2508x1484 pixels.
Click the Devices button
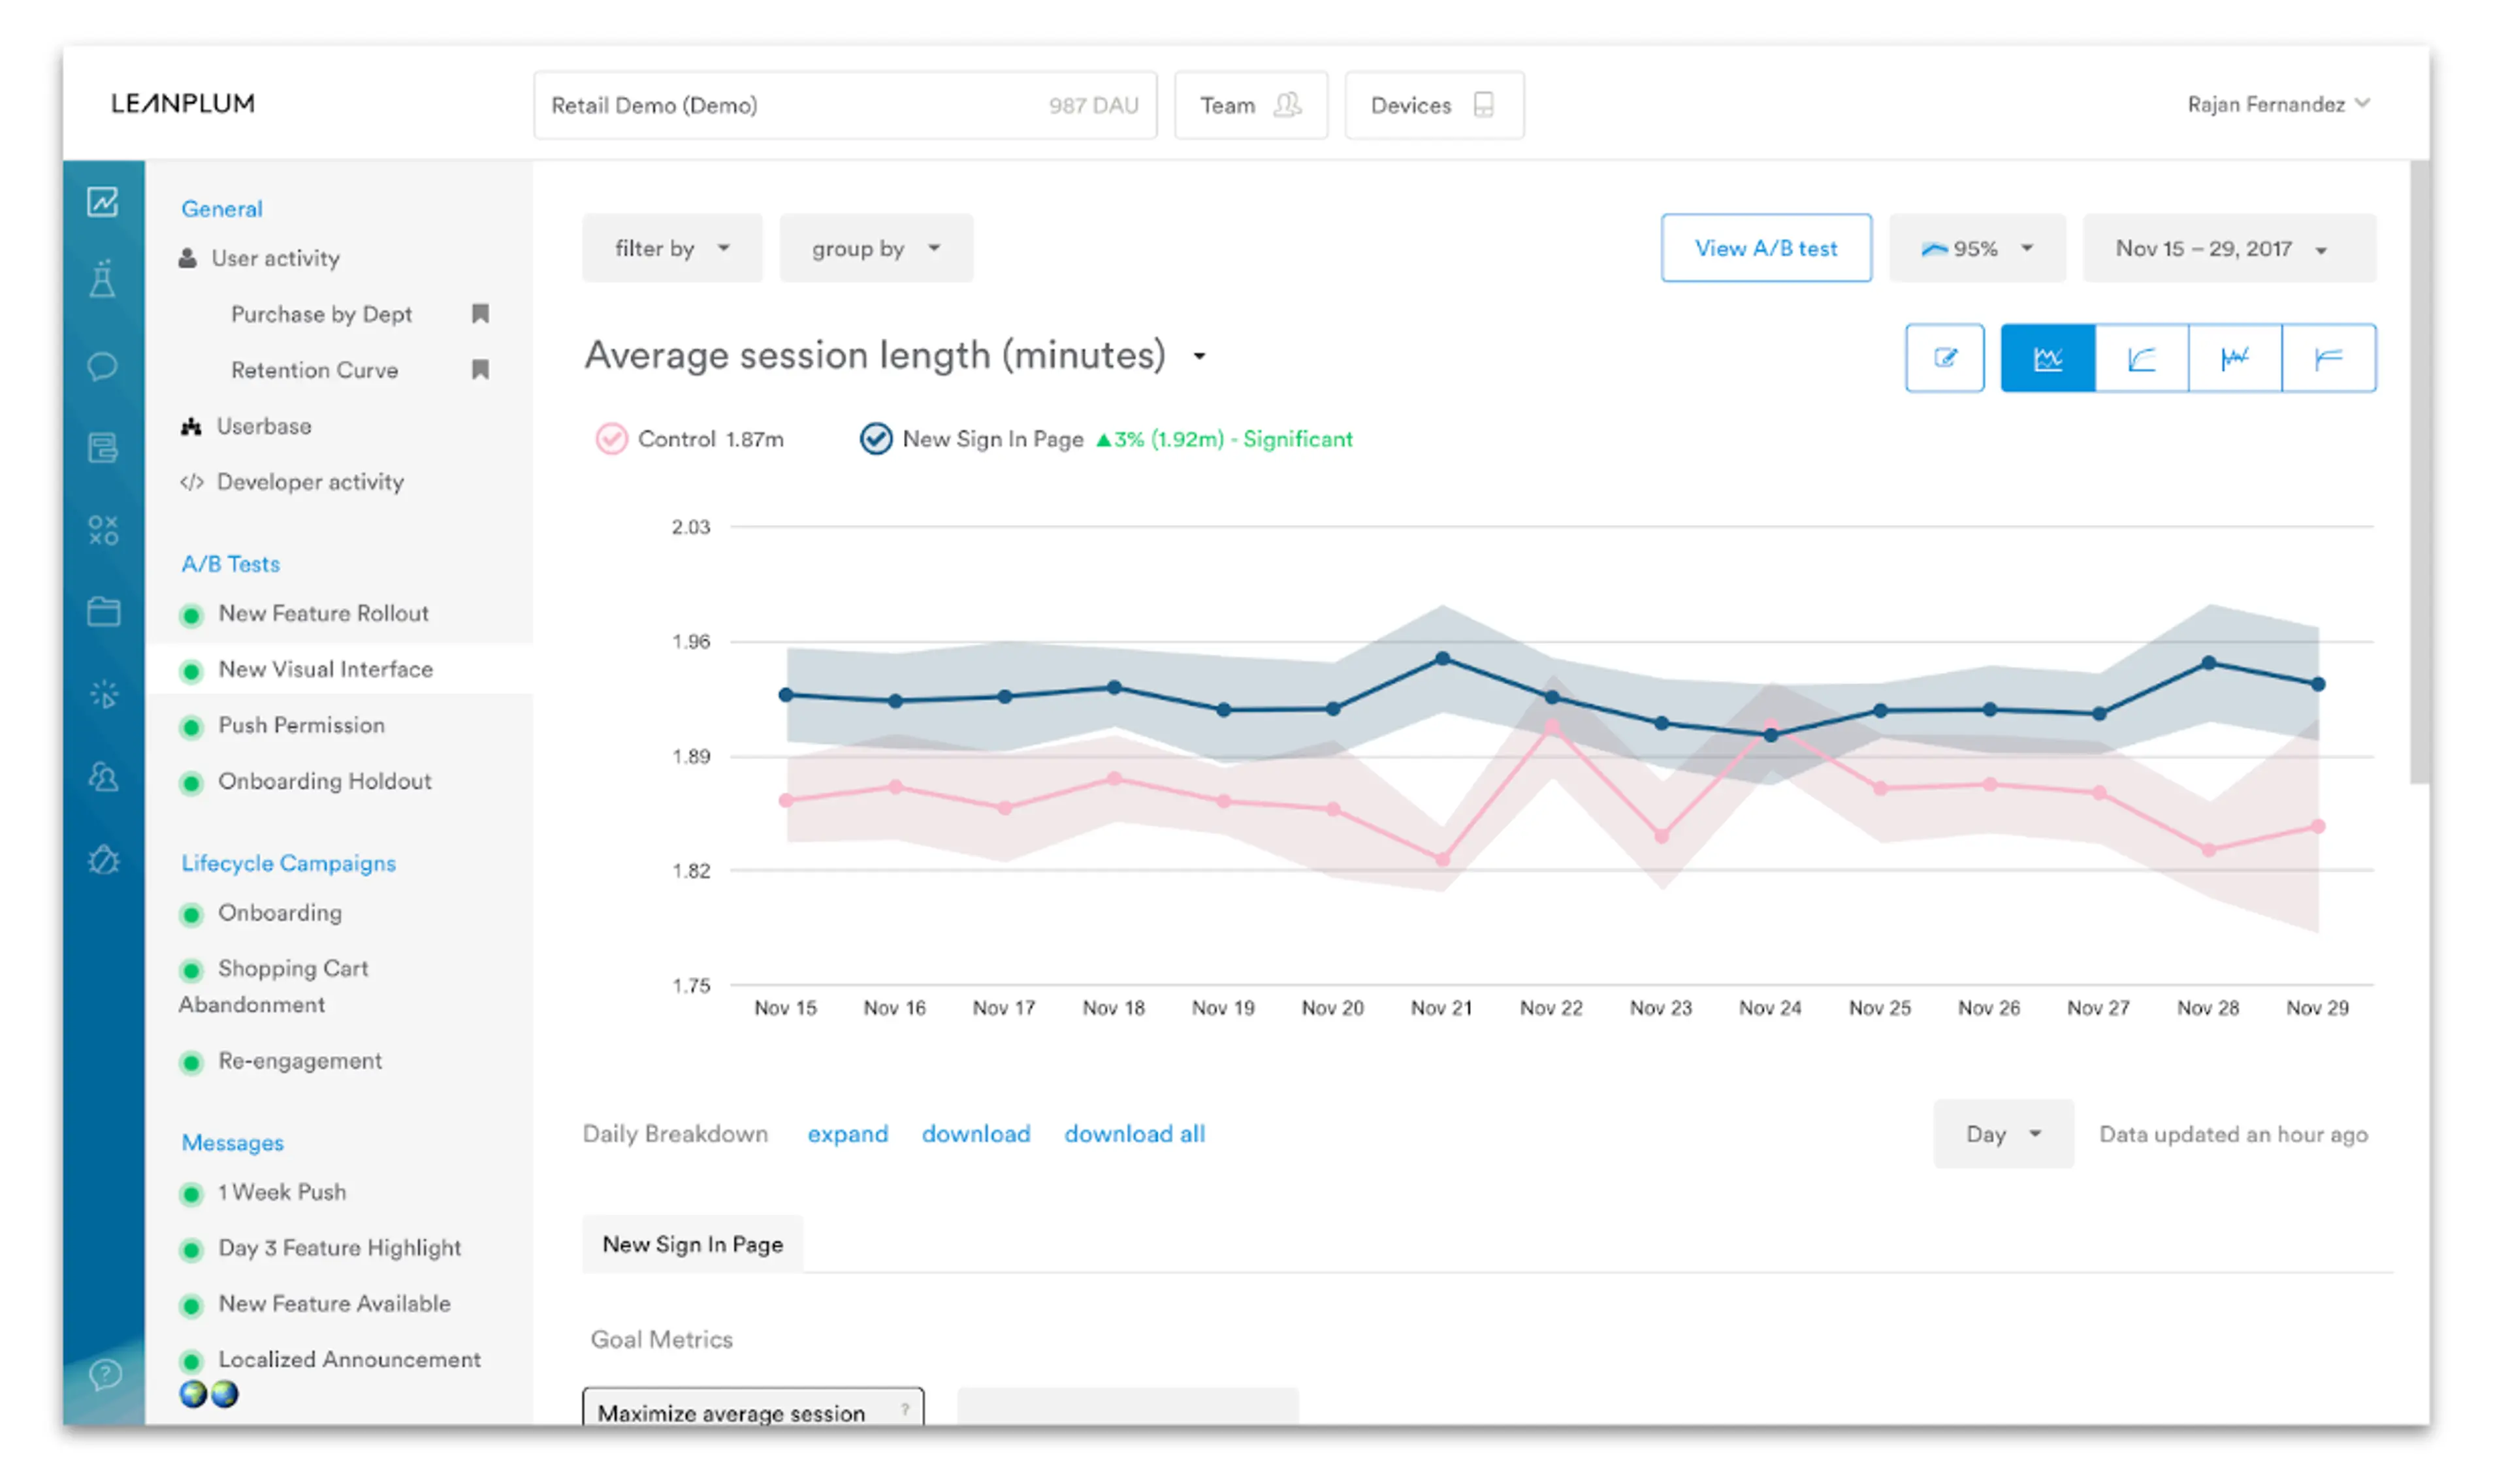pos(1434,105)
